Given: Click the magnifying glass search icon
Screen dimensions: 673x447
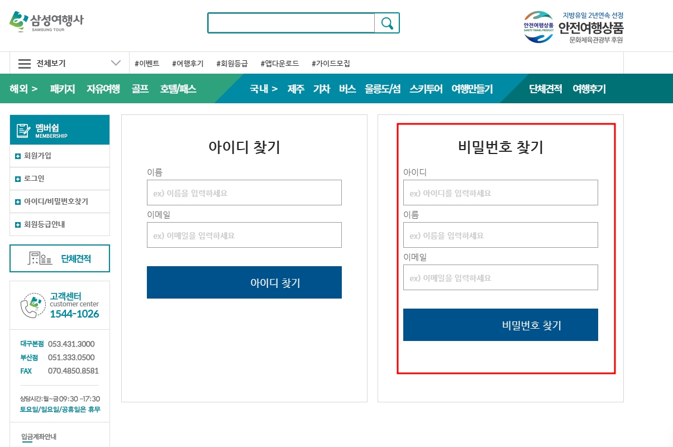Looking at the screenshot, I should click(x=387, y=23).
